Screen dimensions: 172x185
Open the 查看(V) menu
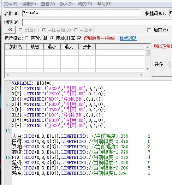coord(48,4)
